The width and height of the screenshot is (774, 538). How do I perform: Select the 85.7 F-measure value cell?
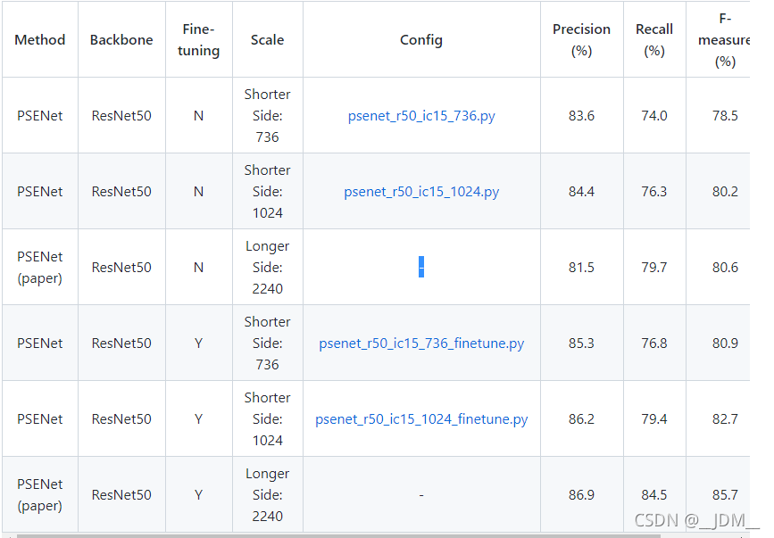point(725,495)
